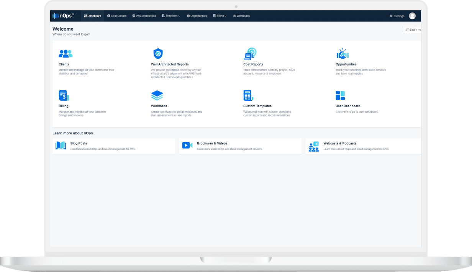Viewport: 472px width, 272px height.
Task: Open the Workloads nav item
Action: 241,16
